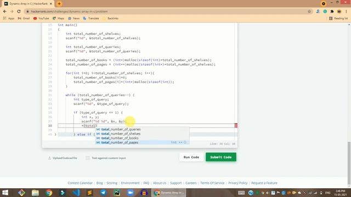Click the help question-mark tray icon

pyautogui.click(x=251, y=193)
